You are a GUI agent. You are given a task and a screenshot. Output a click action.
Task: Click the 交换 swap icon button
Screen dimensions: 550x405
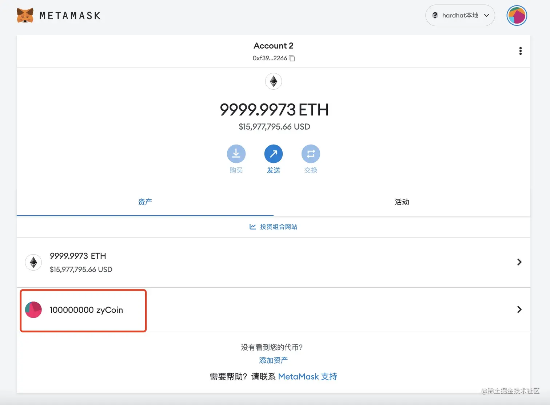(311, 154)
